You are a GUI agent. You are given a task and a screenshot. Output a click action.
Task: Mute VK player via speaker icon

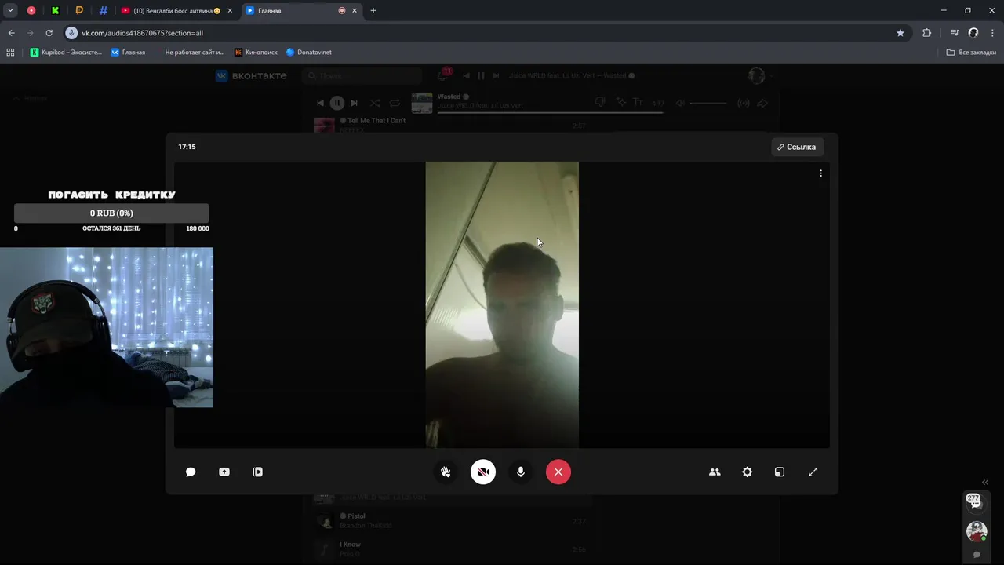(680, 103)
